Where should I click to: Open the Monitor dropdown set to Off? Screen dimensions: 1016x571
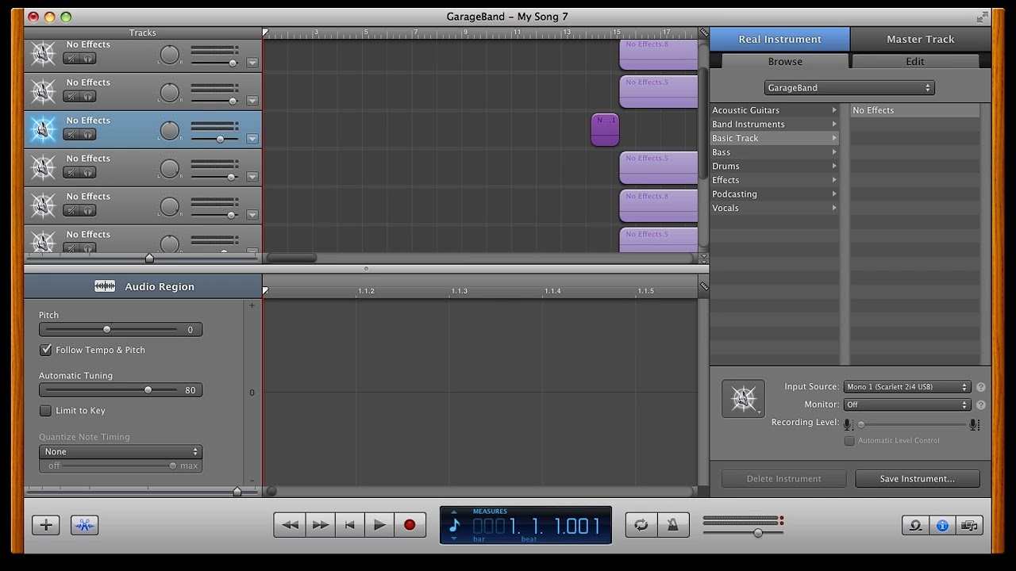pyautogui.click(x=907, y=404)
